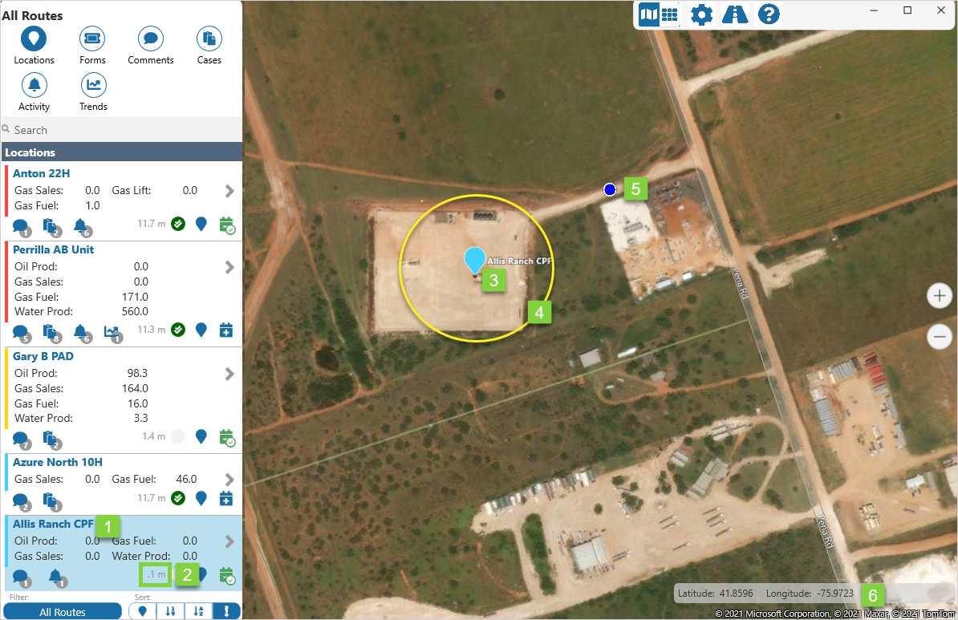Show Anton 22H on map pin

pyautogui.click(x=201, y=224)
